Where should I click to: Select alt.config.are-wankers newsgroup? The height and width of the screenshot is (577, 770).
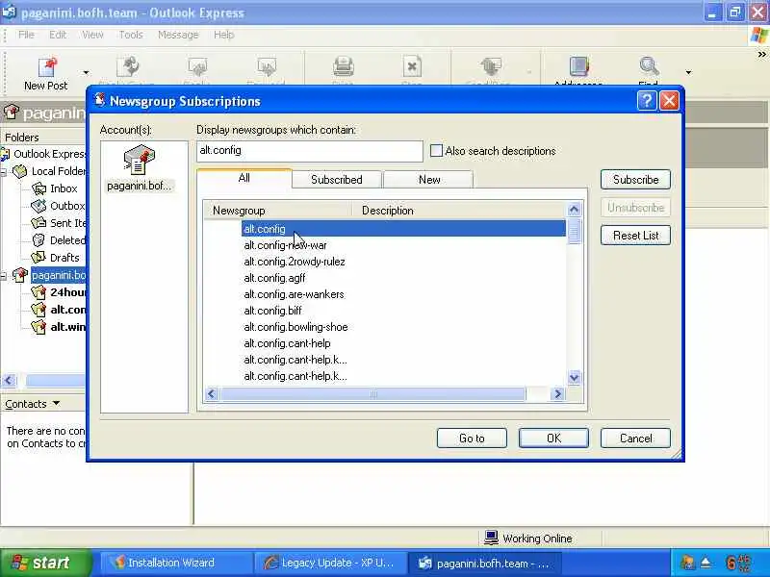(294, 294)
